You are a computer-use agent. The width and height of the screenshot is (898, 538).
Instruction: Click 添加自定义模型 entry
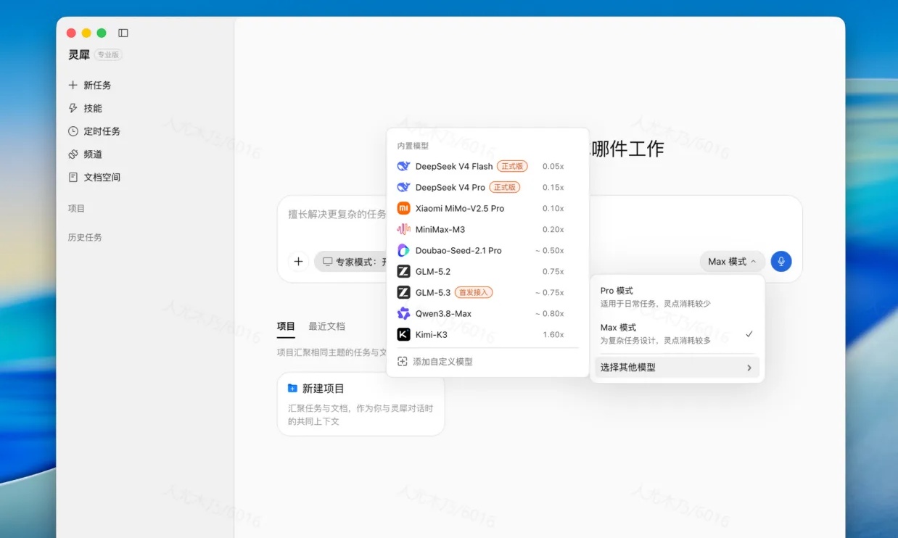[x=487, y=361]
